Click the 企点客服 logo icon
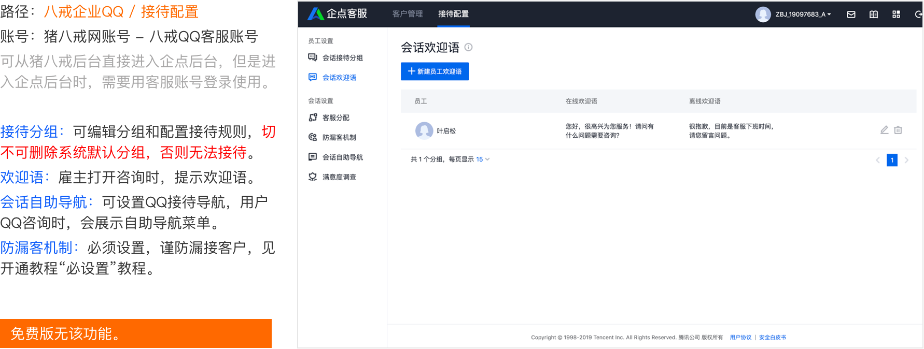The image size is (924, 349). tap(315, 14)
